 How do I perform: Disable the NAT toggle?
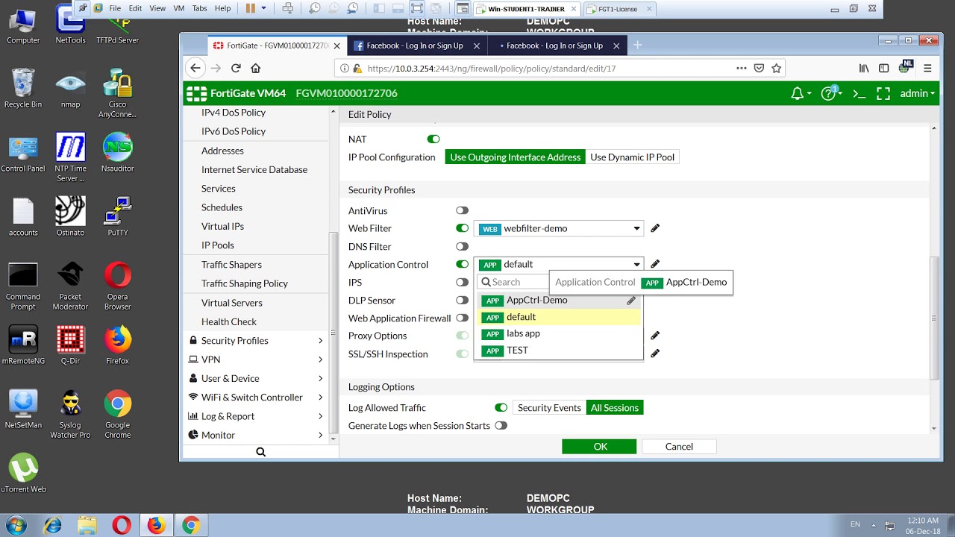433,139
